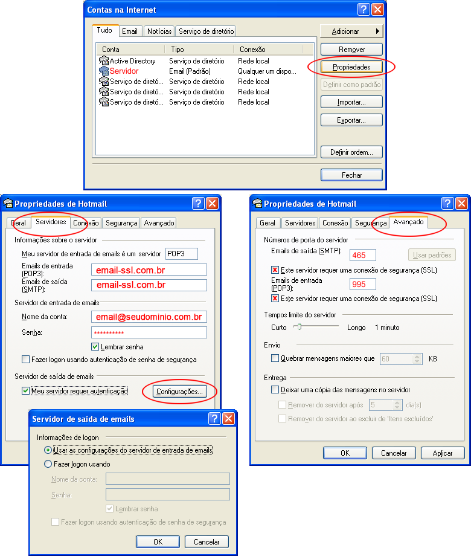The height and width of the screenshot is (556, 471).
Task: Select Servidores tab in left Propriedades window
Action: (51, 222)
